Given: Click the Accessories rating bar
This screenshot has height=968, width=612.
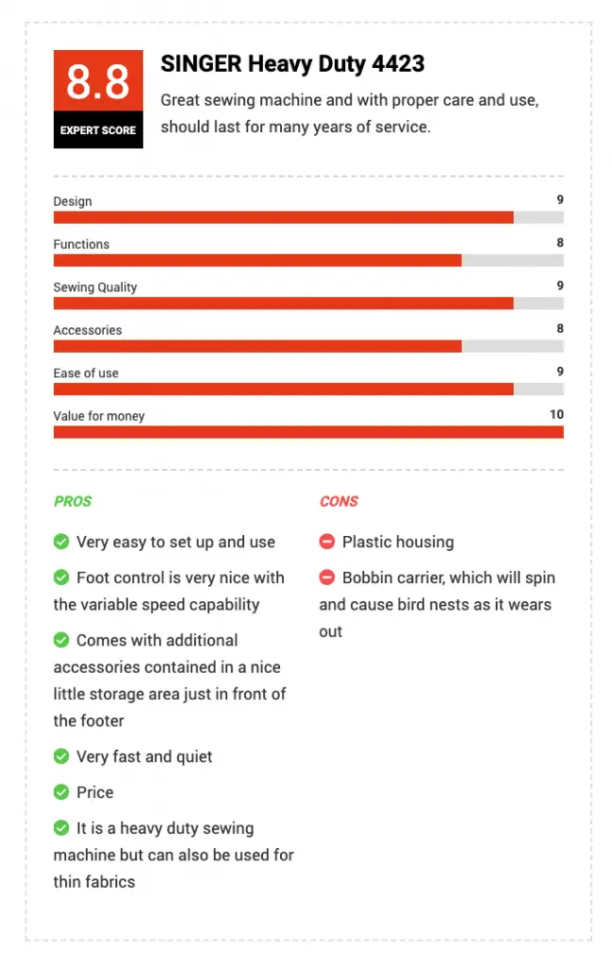Looking at the screenshot, I should pos(308,346).
